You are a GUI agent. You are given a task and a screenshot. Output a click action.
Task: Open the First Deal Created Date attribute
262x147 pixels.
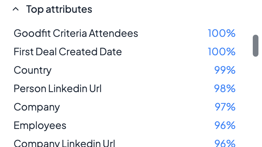tap(67, 52)
